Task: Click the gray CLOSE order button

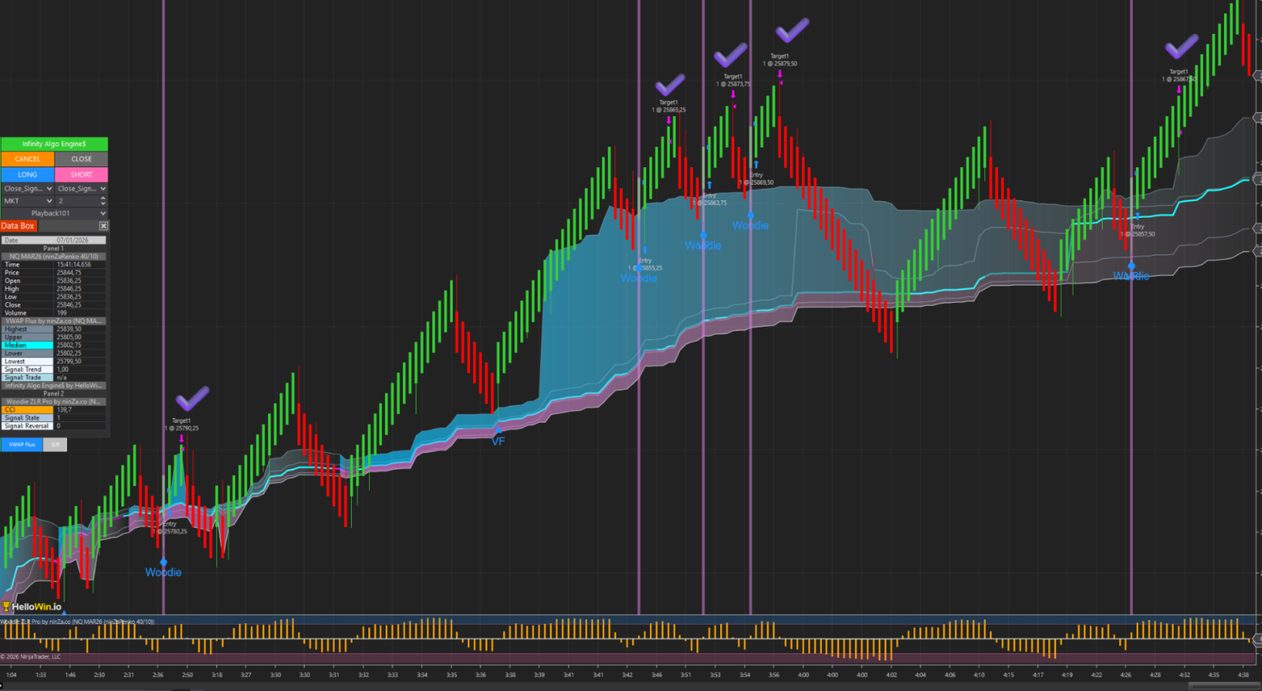Action: [81, 159]
